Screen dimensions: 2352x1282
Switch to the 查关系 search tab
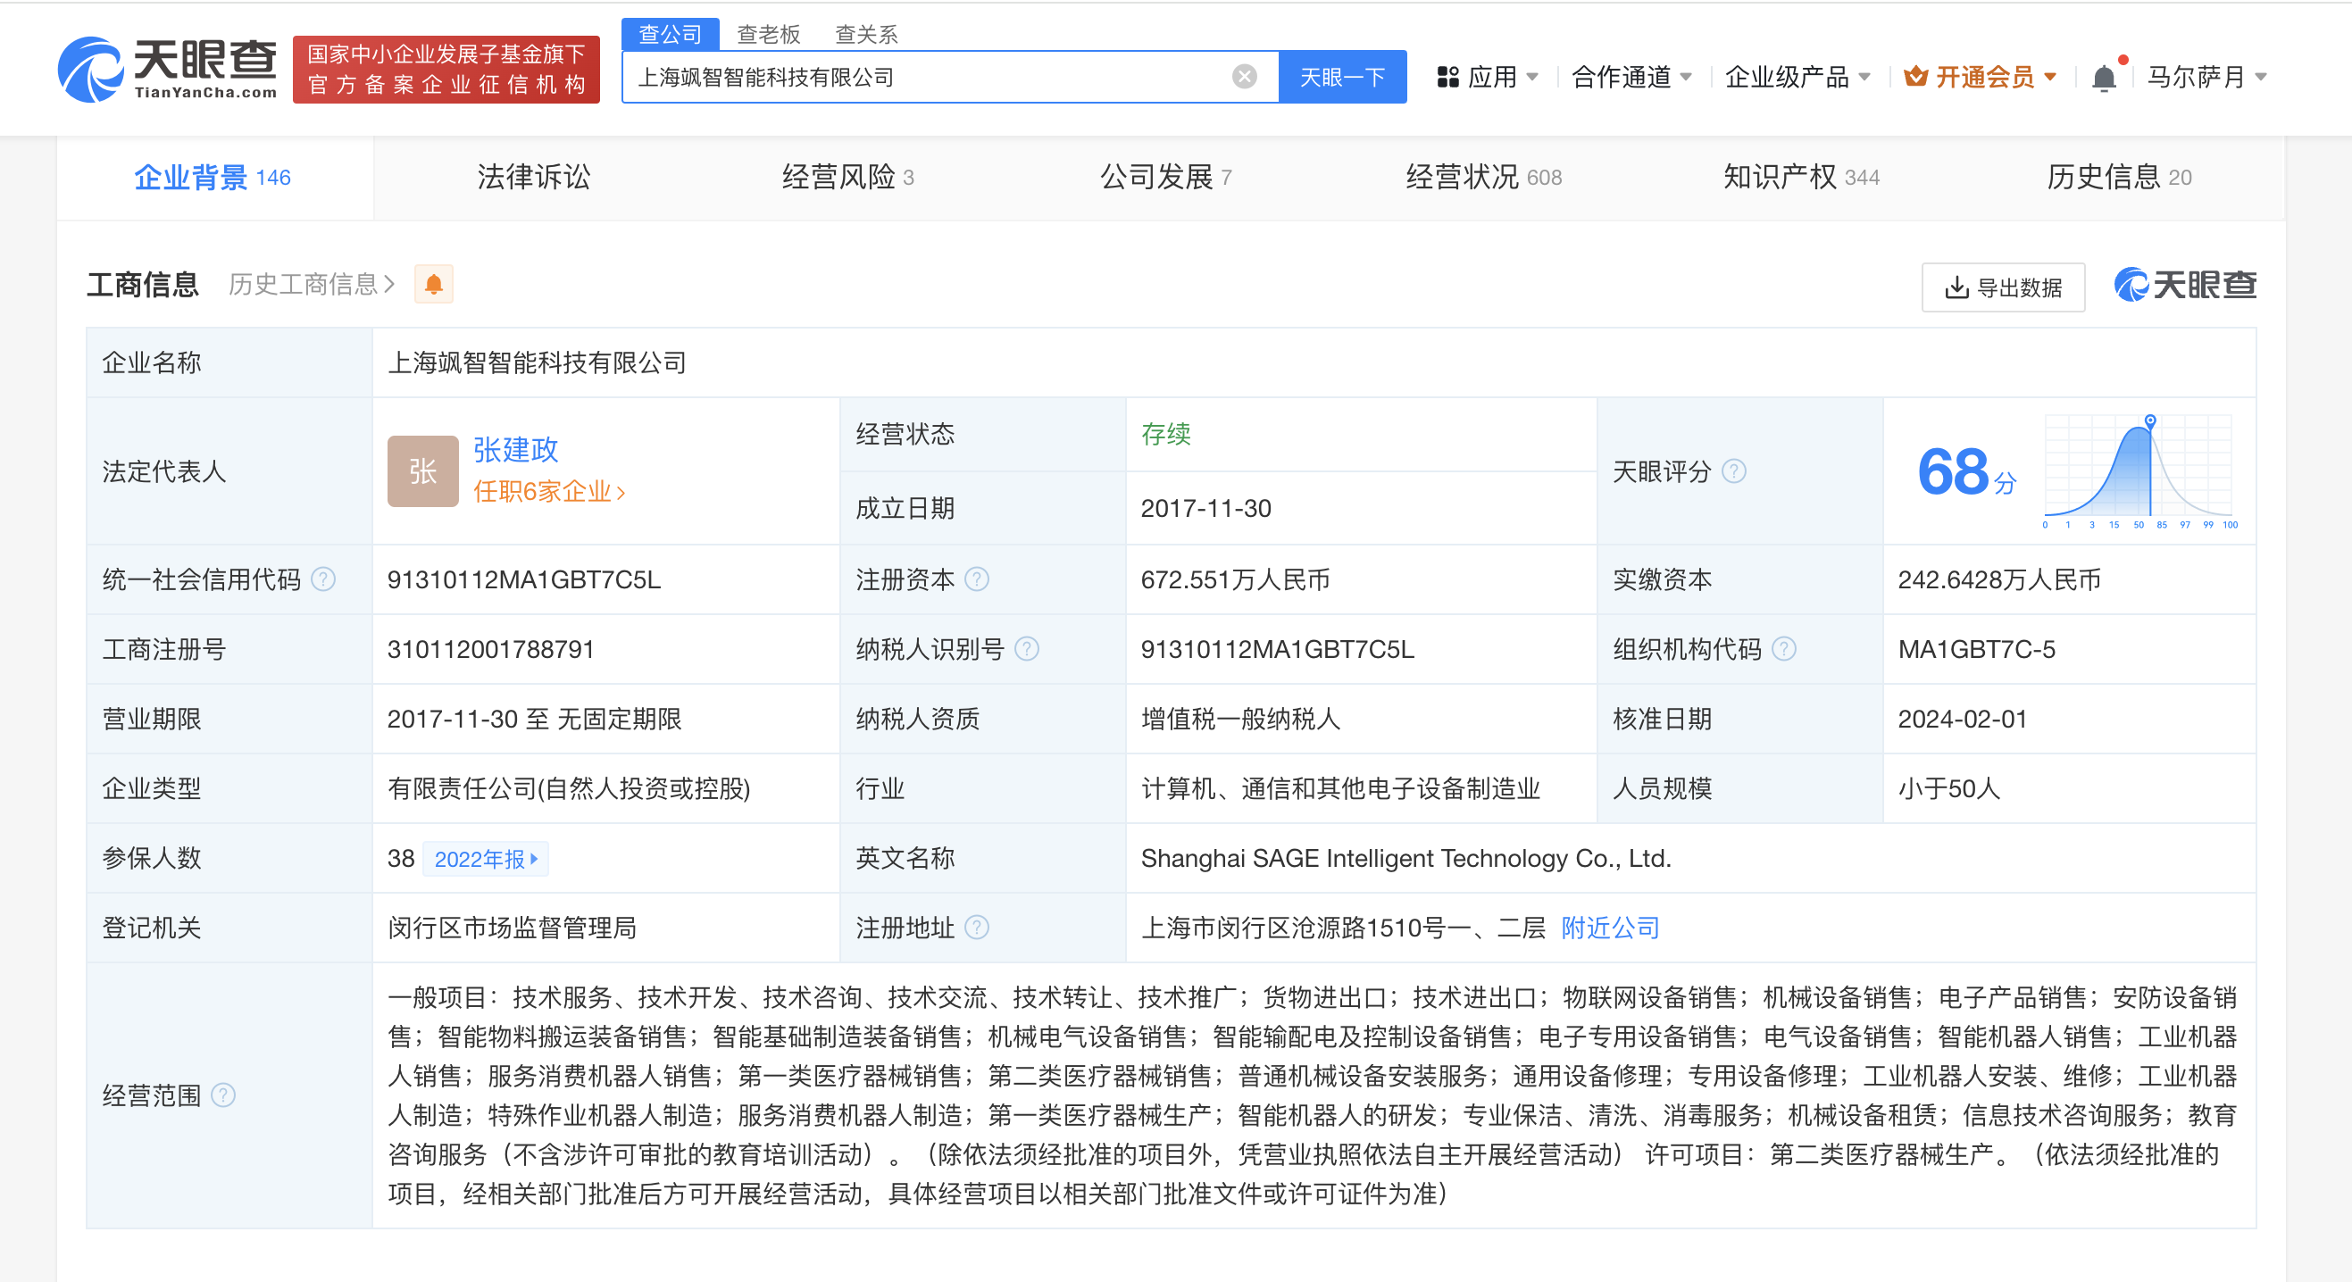click(x=866, y=34)
